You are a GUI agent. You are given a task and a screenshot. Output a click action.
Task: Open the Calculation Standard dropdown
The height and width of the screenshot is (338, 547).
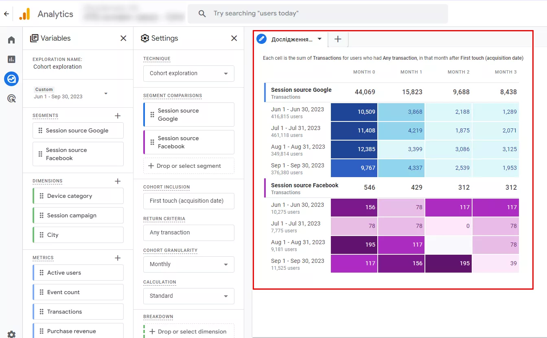coord(189,296)
